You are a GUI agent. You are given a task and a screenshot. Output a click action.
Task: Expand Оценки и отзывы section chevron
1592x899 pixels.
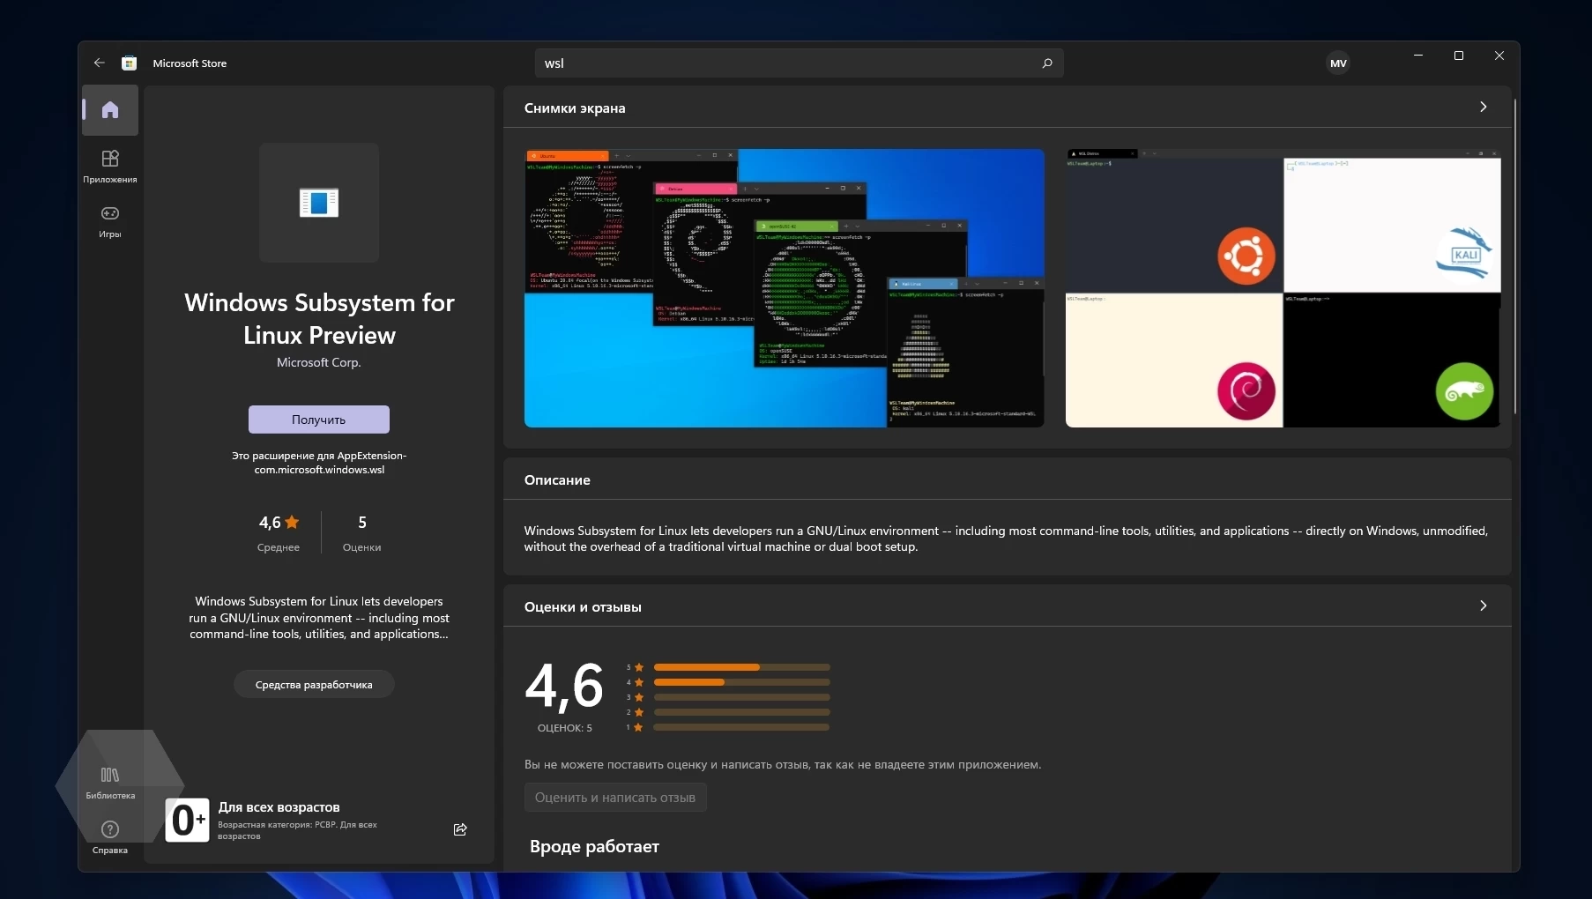click(x=1484, y=606)
